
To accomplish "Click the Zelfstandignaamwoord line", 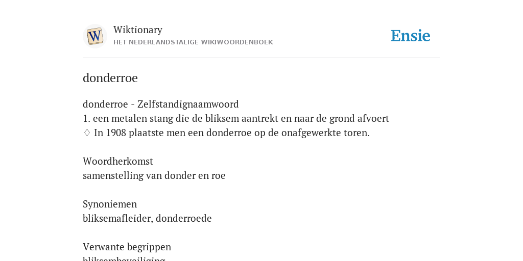I will coord(161,104).
